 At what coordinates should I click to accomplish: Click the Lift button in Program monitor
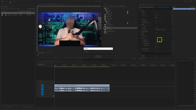(x=78, y=58)
